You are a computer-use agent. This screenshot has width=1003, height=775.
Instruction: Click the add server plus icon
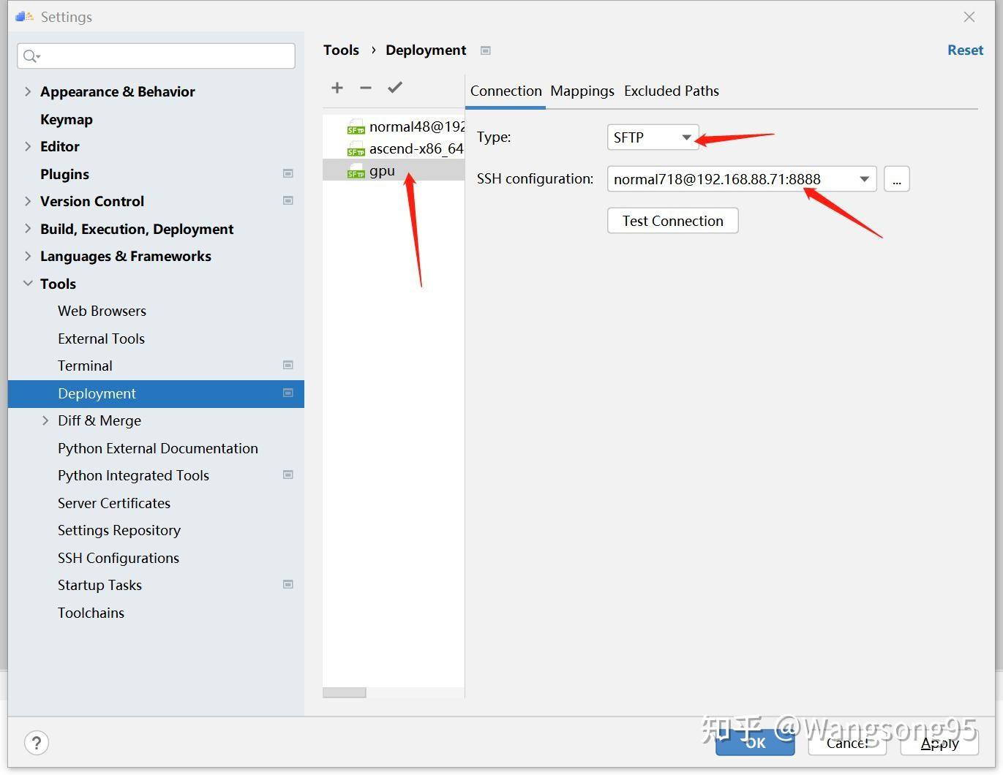(x=337, y=88)
